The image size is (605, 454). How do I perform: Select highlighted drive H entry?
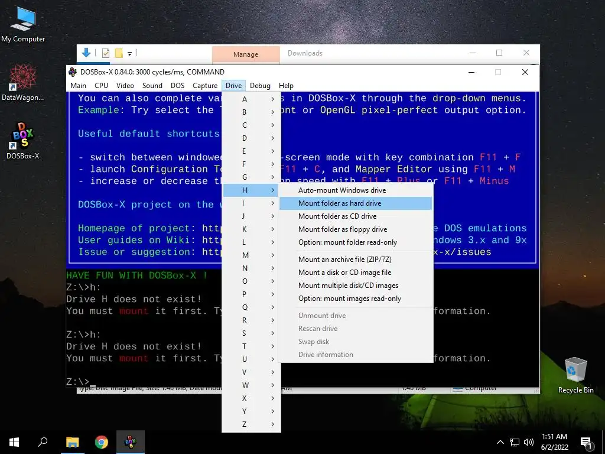click(x=251, y=190)
